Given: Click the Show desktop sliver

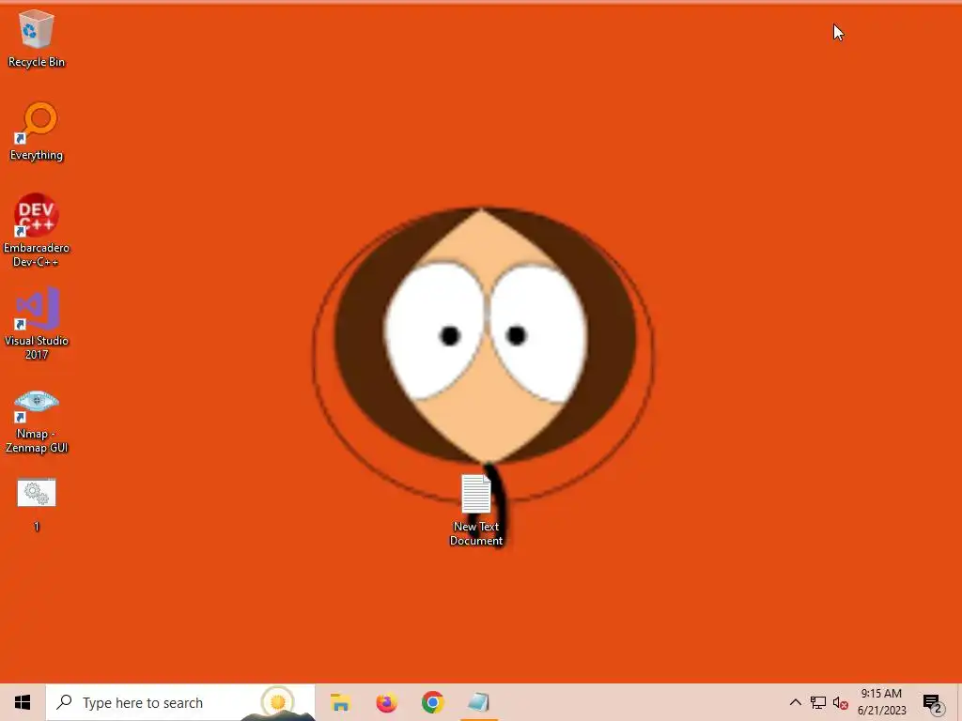Looking at the screenshot, I should click(x=958, y=702).
